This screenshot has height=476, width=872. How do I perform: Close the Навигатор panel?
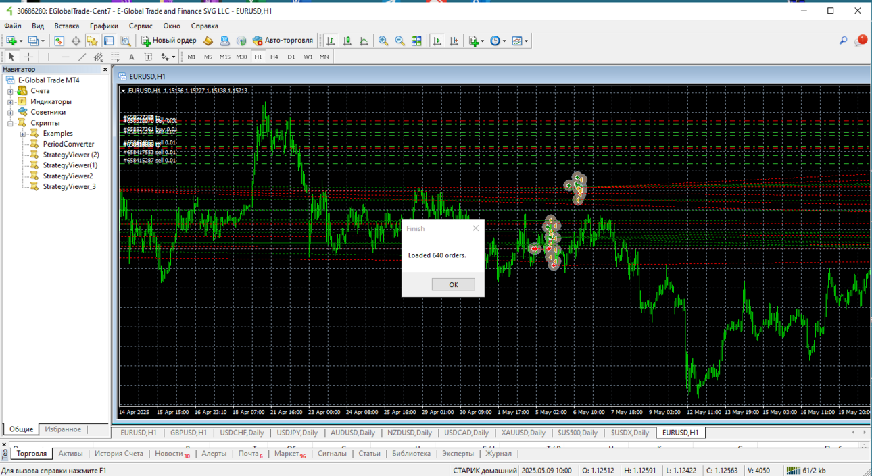click(105, 69)
